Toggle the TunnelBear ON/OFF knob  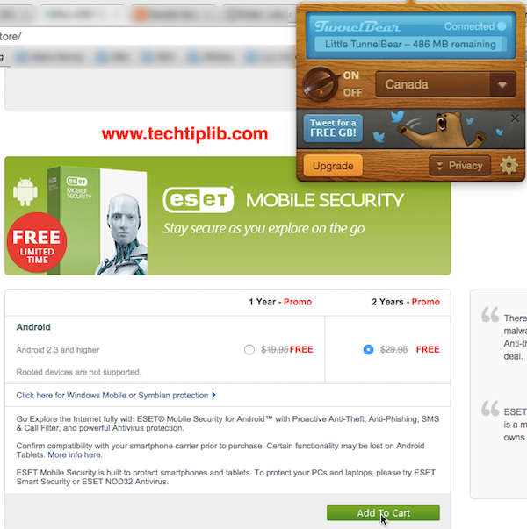321,84
